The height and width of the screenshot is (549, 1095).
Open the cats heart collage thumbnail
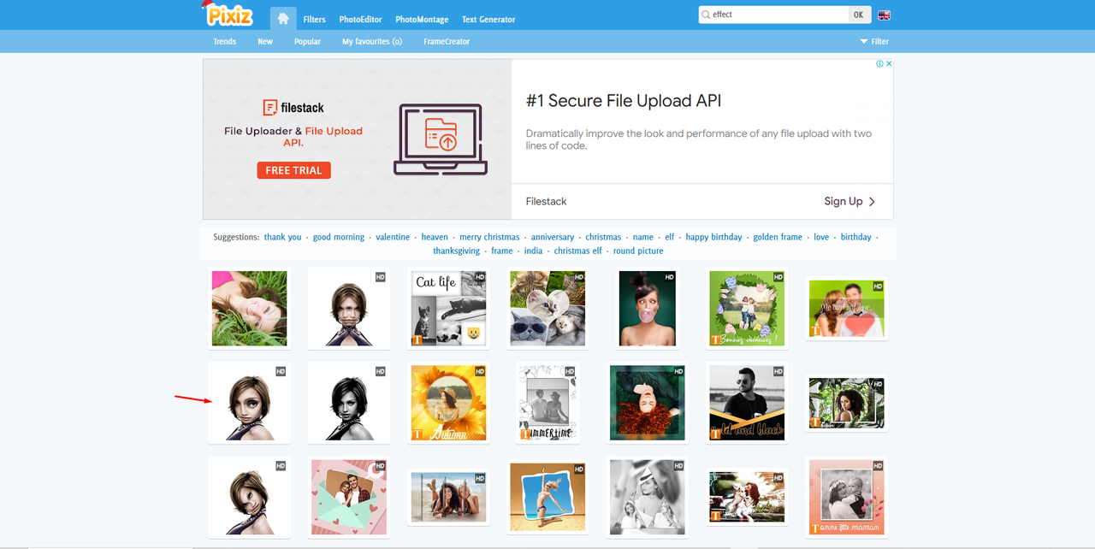click(x=547, y=308)
